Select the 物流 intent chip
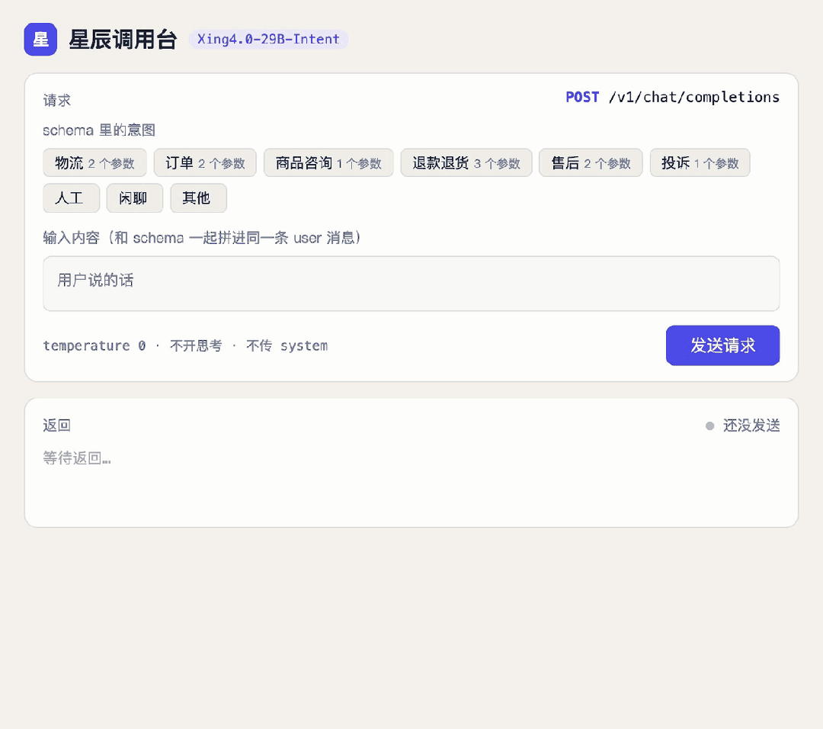Screen dimensions: 823x729 [94, 163]
